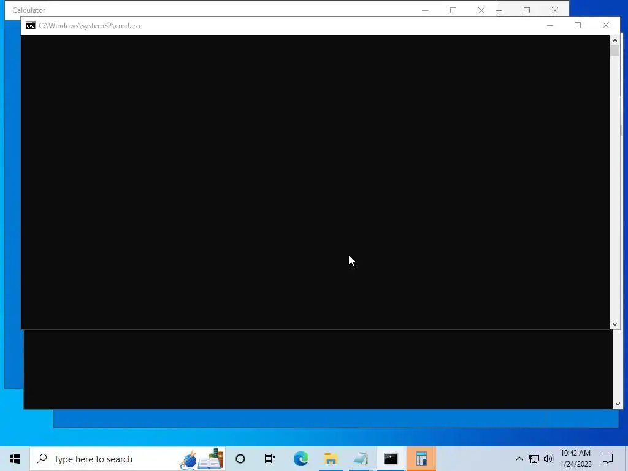Screen dimensions: 628x471
Task: Click the cmd.exe title bar system icon
Action: click(x=31, y=26)
